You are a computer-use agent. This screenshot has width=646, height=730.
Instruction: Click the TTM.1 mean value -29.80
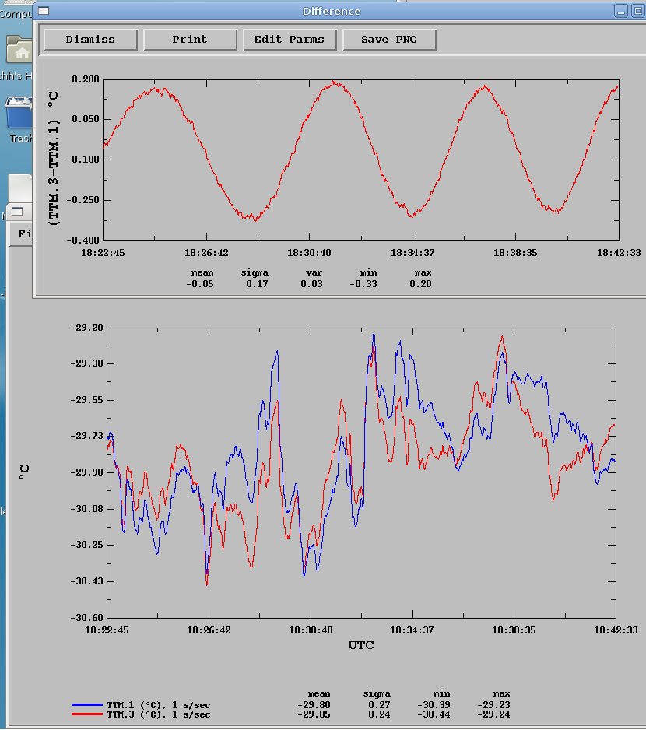[314, 705]
